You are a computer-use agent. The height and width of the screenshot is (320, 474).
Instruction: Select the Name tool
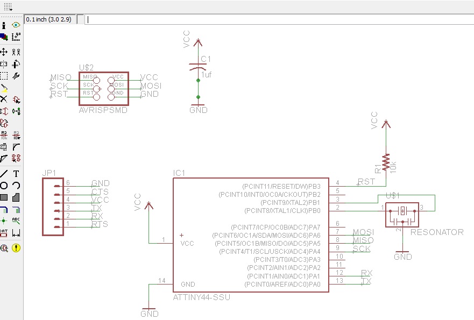coord(4,135)
